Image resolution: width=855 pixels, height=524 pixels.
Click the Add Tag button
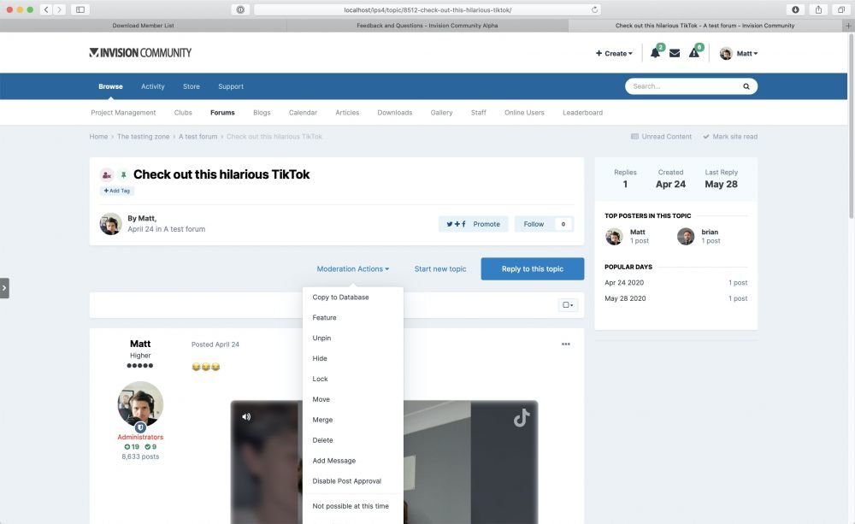117,191
